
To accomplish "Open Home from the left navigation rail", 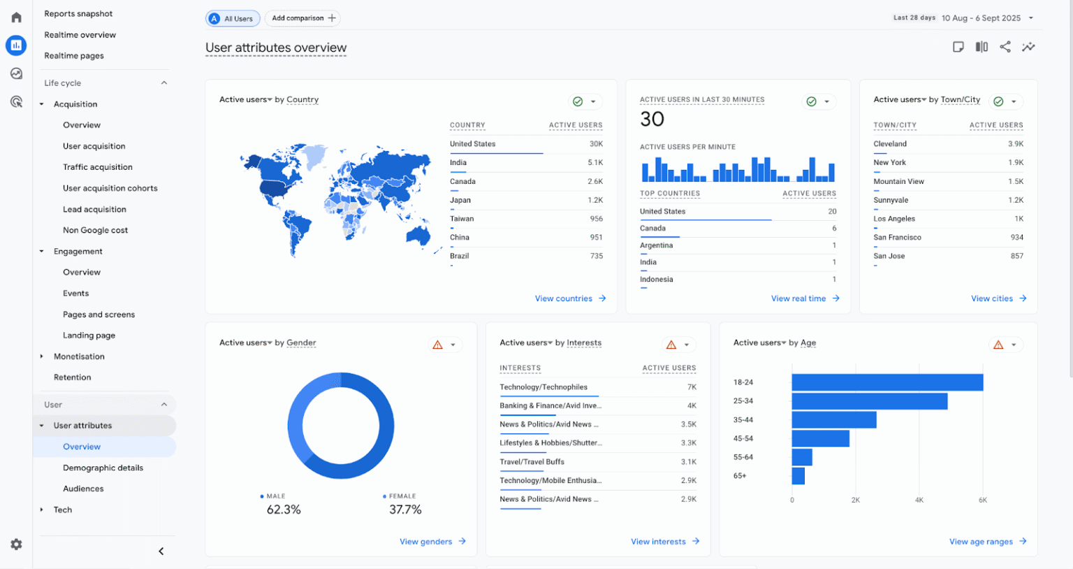I will tap(16, 17).
